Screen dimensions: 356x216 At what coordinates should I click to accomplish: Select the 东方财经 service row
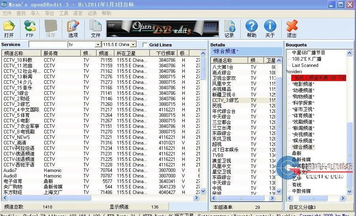pos(101,192)
